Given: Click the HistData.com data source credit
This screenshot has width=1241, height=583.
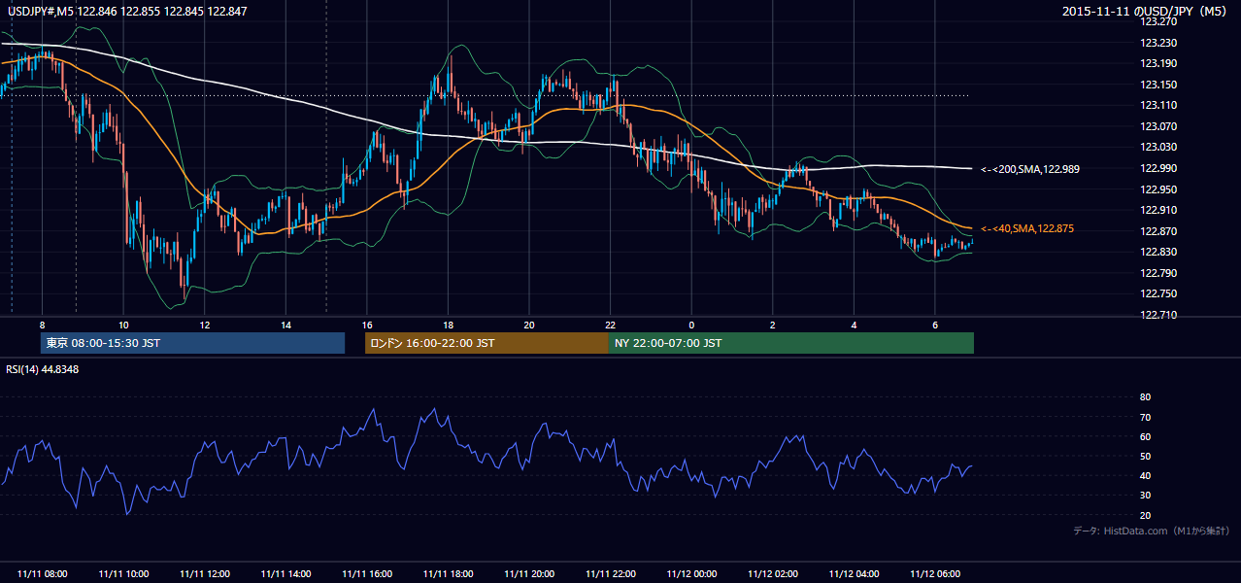Looking at the screenshot, I should click(1151, 531).
